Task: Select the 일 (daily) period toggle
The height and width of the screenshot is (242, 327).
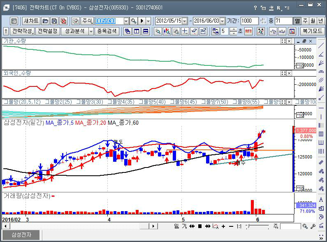Action: 297,21
